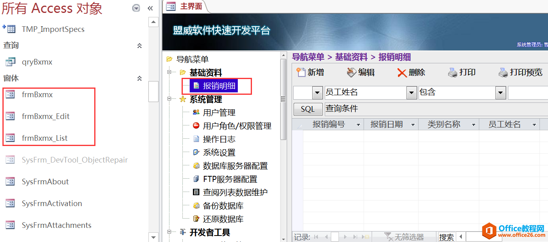Create new record from navigation bar
548x242 pixels.
coord(366,237)
